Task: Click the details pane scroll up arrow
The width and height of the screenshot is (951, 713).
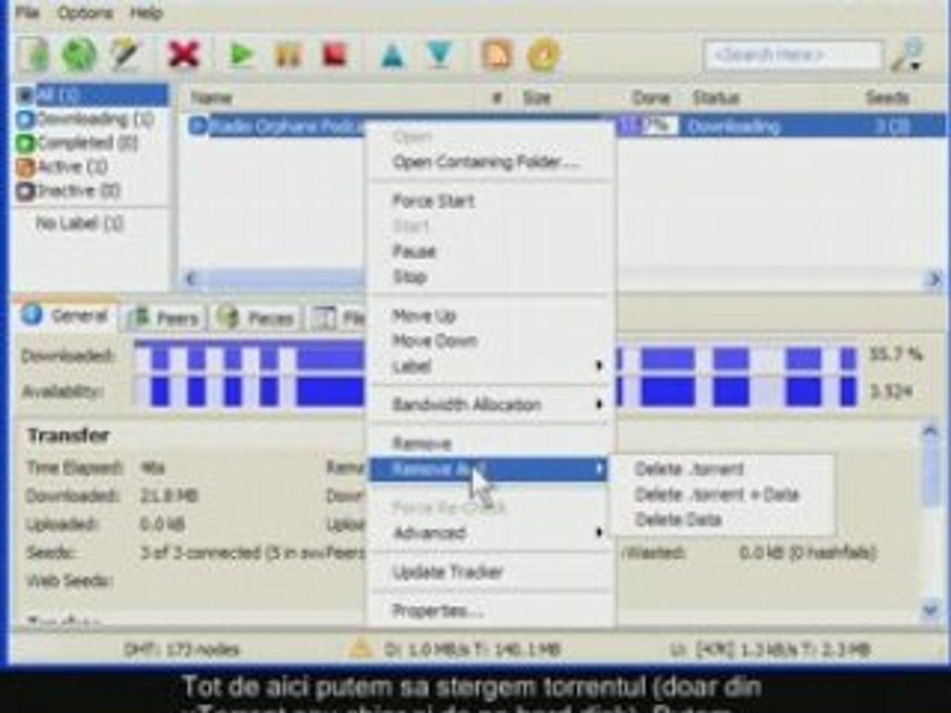Action: pos(930,432)
